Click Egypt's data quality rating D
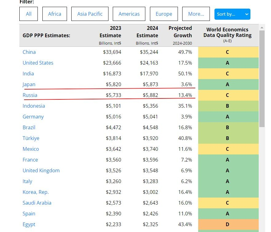Image resolution: width=271 pixels, height=232 pixels. [228, 224]
